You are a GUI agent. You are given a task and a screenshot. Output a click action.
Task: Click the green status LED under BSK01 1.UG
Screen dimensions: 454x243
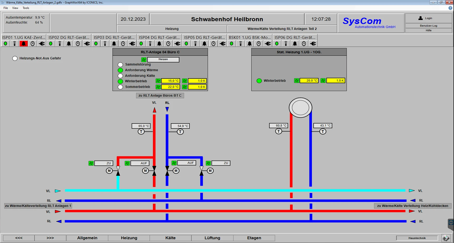tap(232, 43)
